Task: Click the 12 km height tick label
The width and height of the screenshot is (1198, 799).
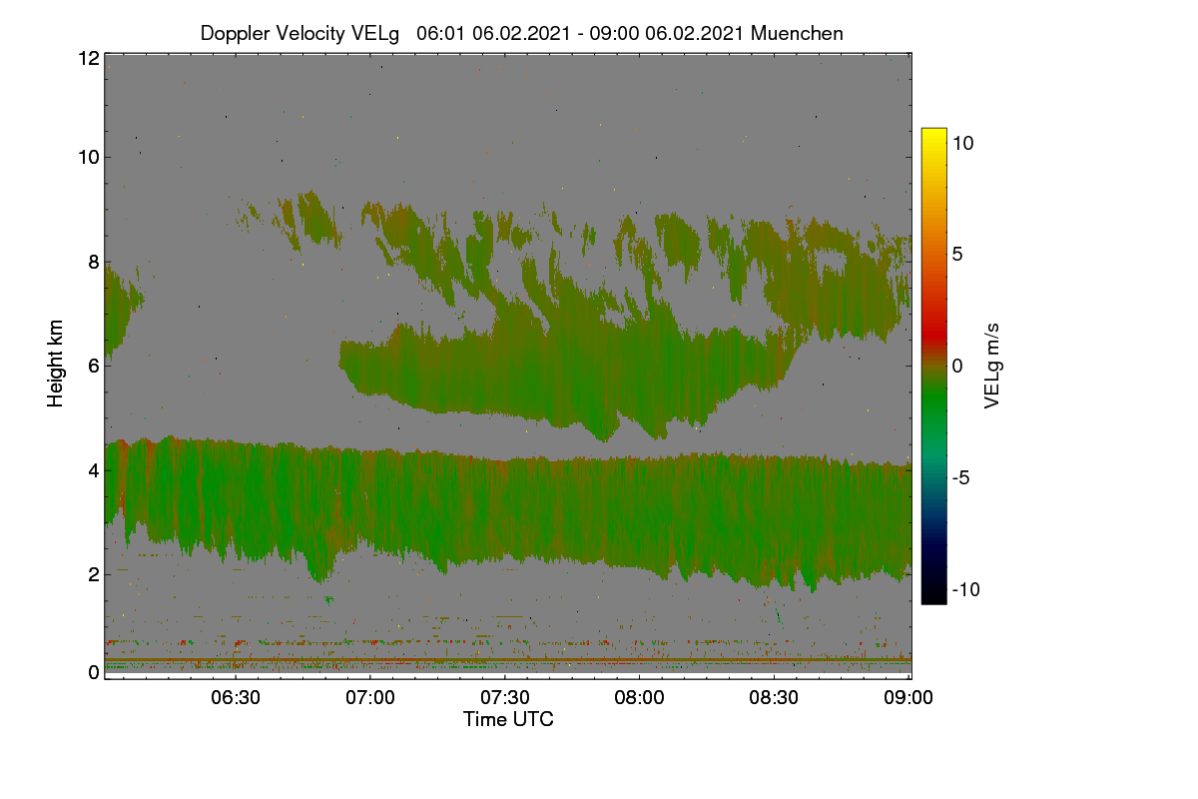Action: point(87,58)
